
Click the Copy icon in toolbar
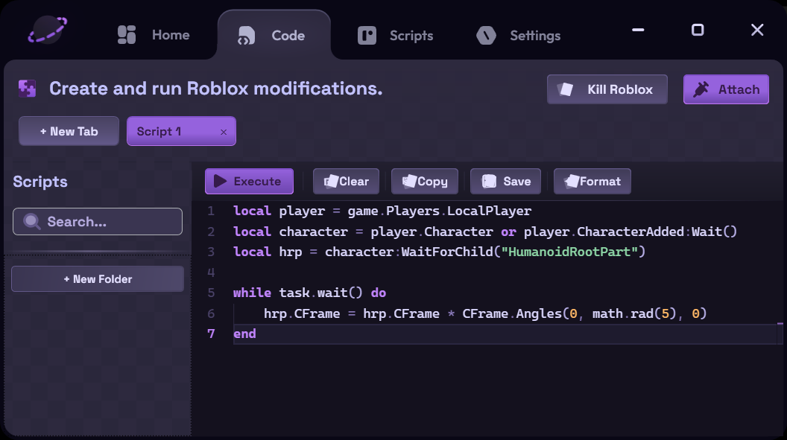point(410,181)
